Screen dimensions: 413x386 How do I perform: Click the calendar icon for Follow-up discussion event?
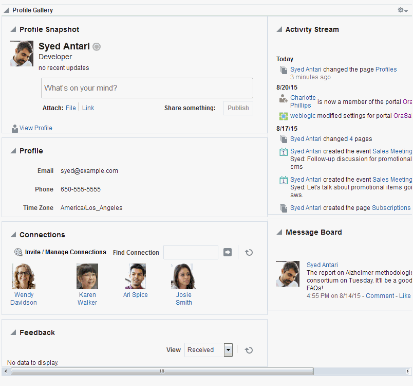(284, 152)
